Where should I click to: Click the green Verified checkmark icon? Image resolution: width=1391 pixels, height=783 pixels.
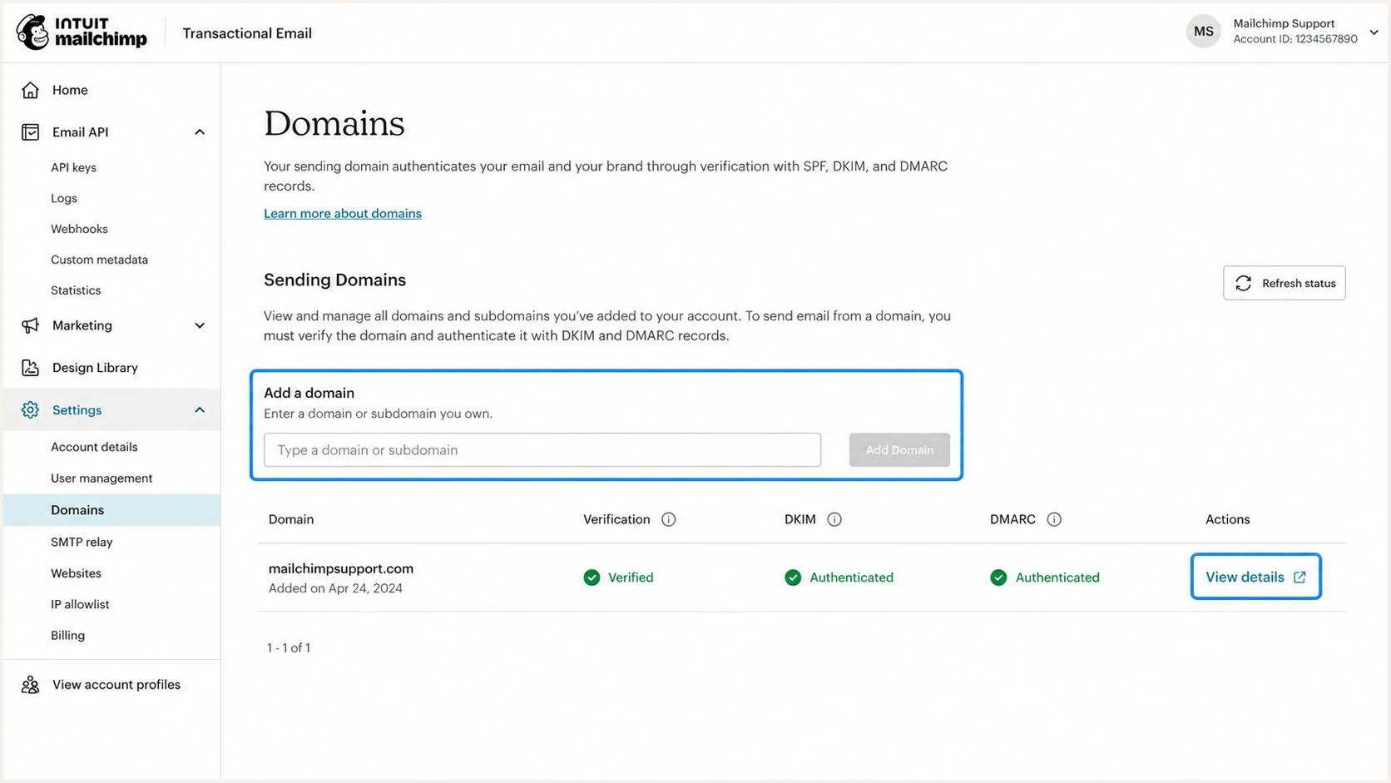click(x=592, y=577)
